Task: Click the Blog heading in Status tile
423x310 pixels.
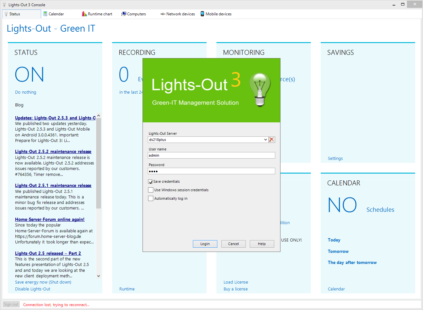Action: click(x=19, y=105)
